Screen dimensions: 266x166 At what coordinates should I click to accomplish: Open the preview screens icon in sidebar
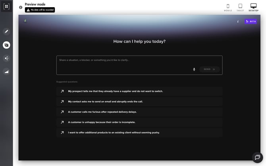[x=6, y=45]
